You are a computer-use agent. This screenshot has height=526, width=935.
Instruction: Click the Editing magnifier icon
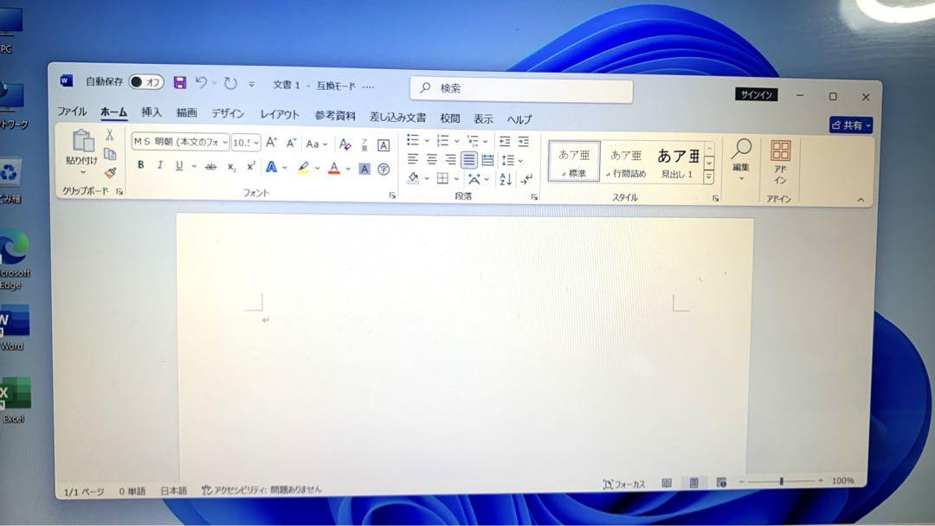pyautogui.click(x=741, y=149)
